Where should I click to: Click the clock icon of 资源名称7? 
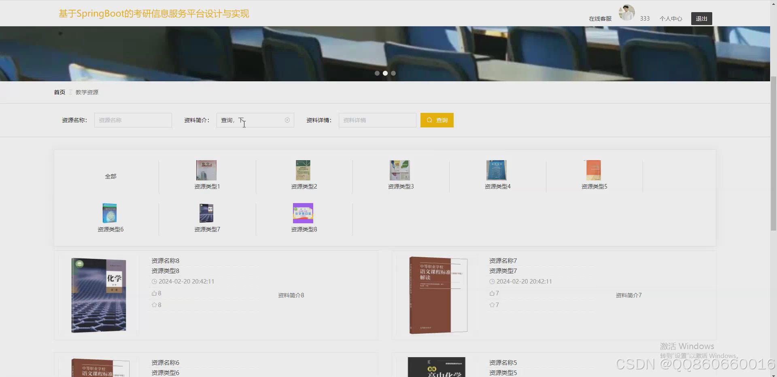(492, 282)
